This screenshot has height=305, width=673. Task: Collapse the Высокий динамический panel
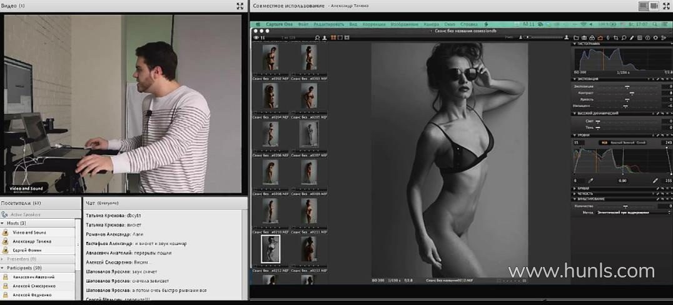[x=574, y=113]
